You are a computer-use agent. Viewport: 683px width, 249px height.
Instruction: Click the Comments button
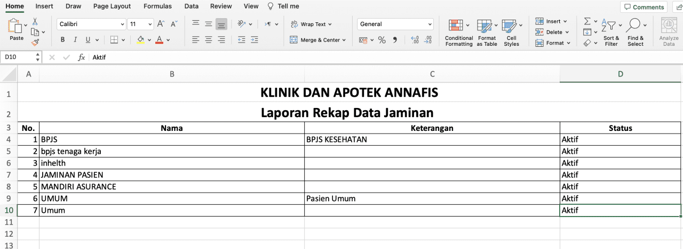point(644,7)
